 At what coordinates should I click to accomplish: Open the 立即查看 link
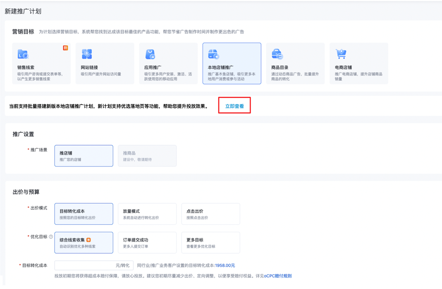coord(234,106)
